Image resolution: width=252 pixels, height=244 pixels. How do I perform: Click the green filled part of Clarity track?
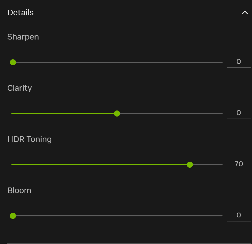pyautogui.click(x=63, y=114)
